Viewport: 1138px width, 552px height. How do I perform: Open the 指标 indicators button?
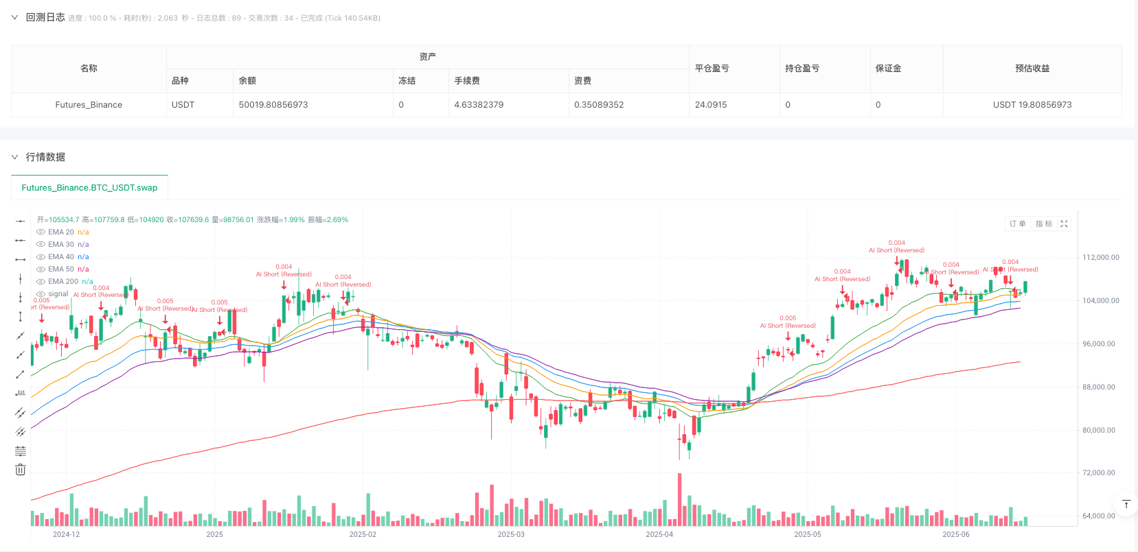[x=1043, y=224]
